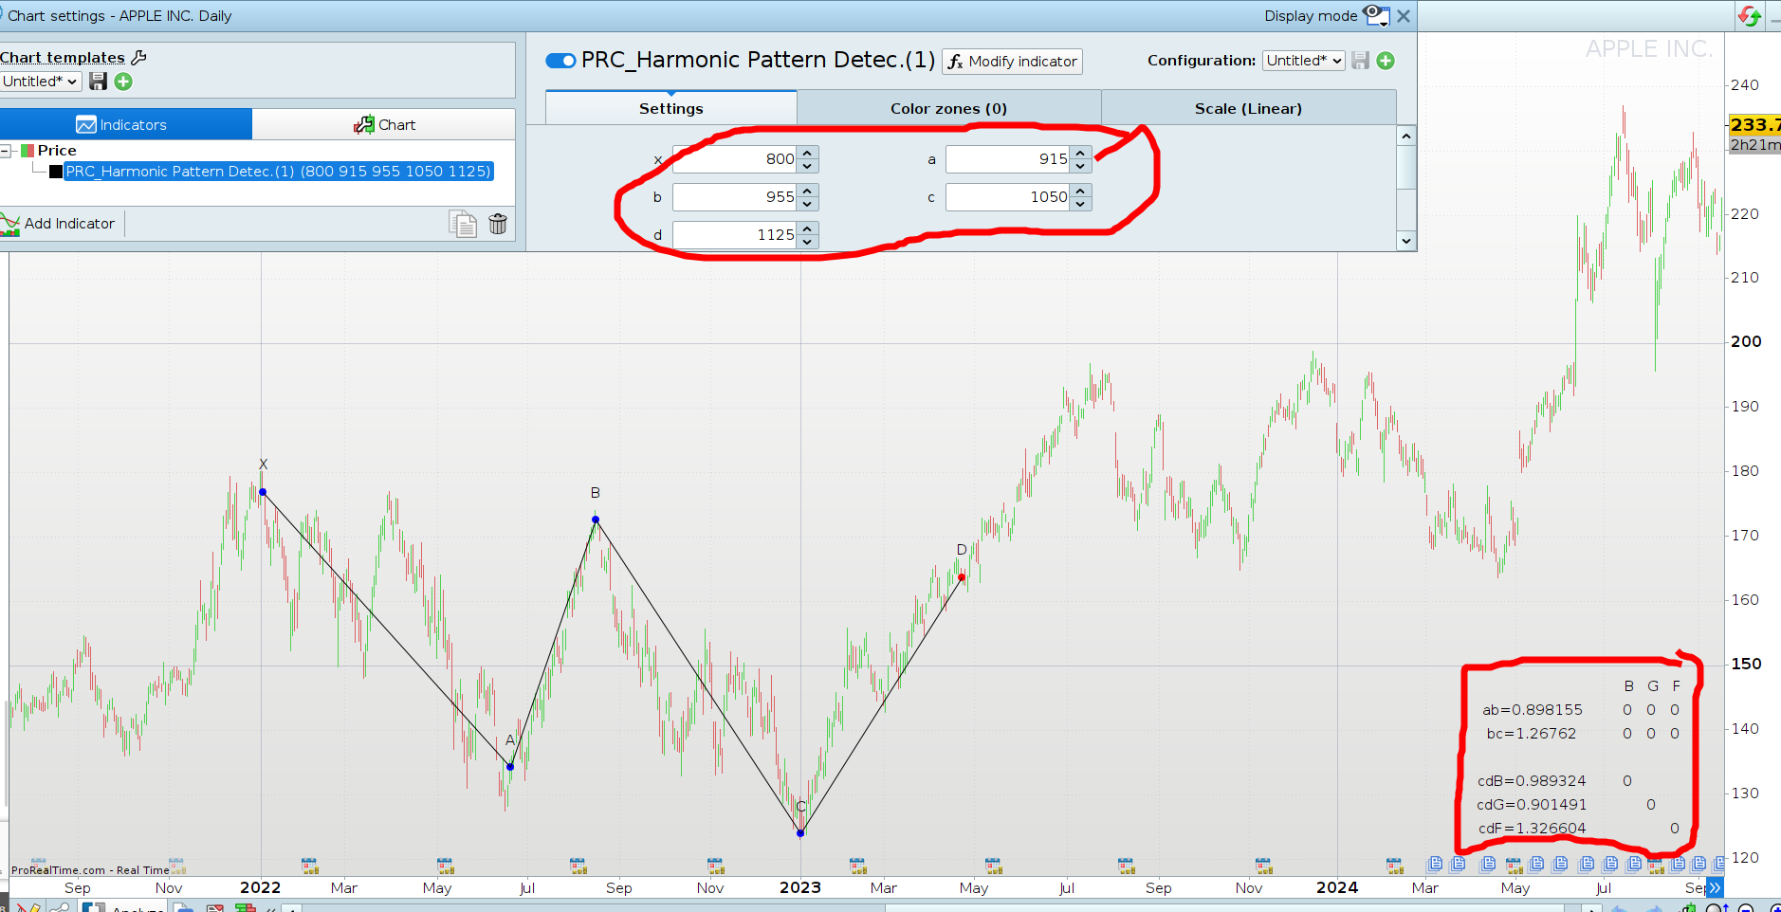Increase the b parameter value
1781x912 pixels.
[x=807, y=191]
